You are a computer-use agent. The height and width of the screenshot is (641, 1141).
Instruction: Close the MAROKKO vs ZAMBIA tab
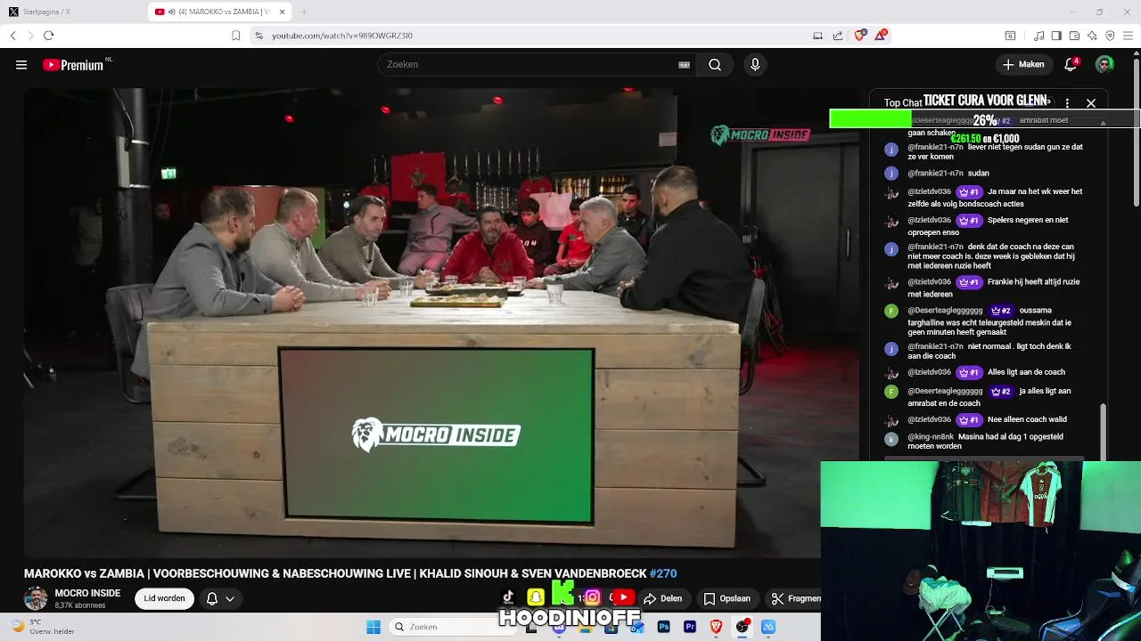283,12
